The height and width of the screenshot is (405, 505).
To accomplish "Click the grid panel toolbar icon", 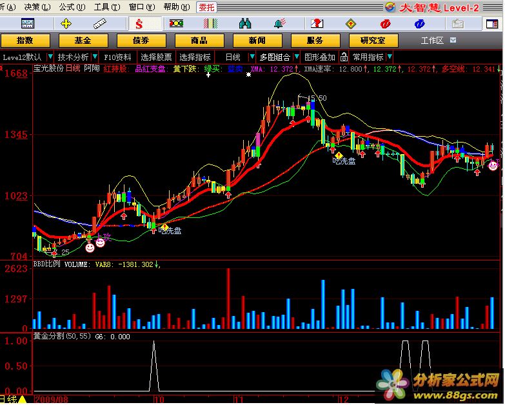I will [27, 23].
